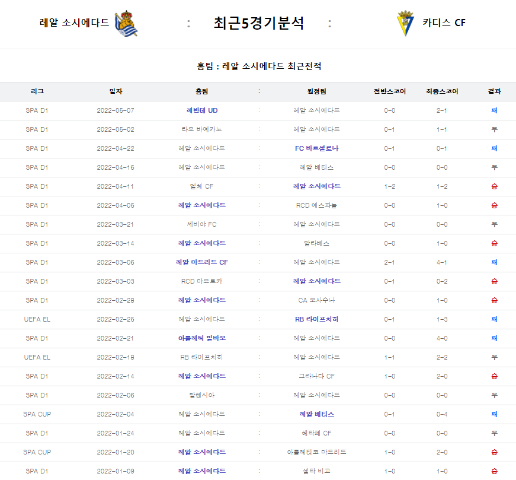Click the 승 result for the 엘체 CF match

click(494, 186)
